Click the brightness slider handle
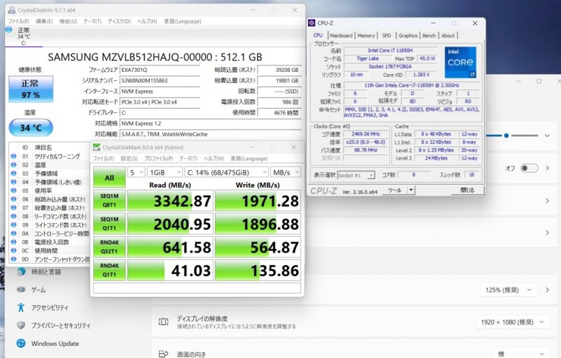 coord(506,135)
